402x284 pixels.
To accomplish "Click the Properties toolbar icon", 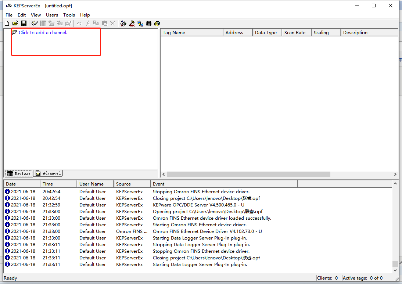I will tap(68, 24).
